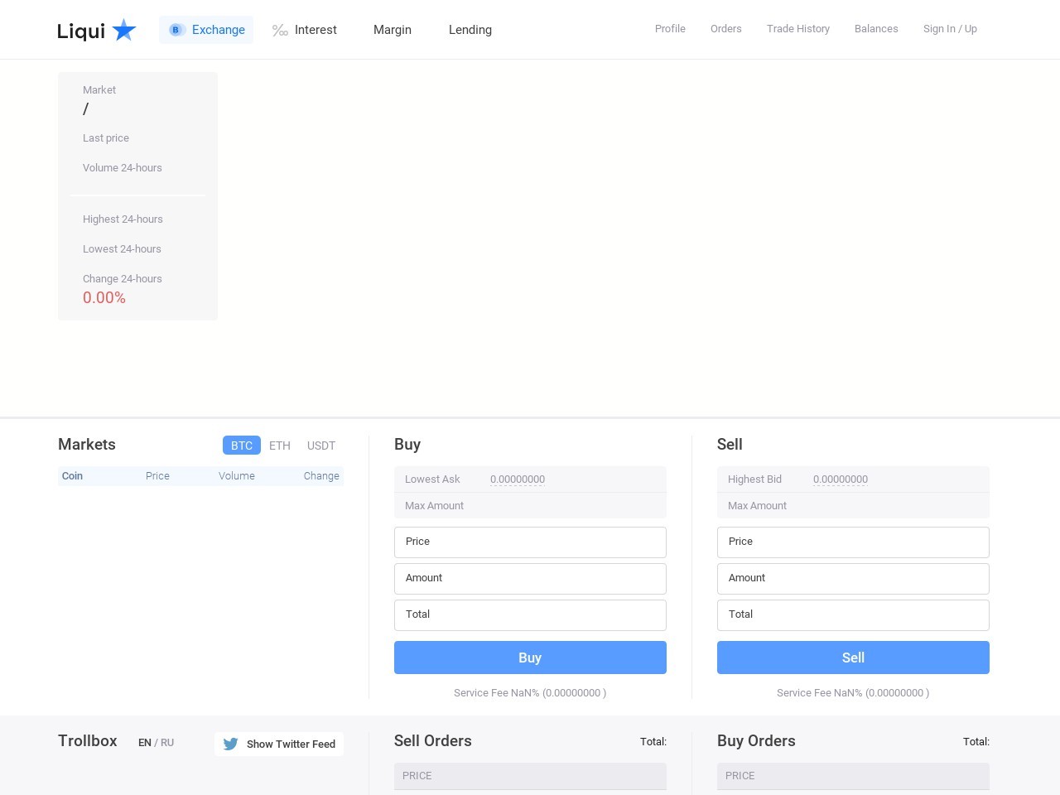Open the Margin section
Viewport: 1060px width, 795px height.
point(393,30)
